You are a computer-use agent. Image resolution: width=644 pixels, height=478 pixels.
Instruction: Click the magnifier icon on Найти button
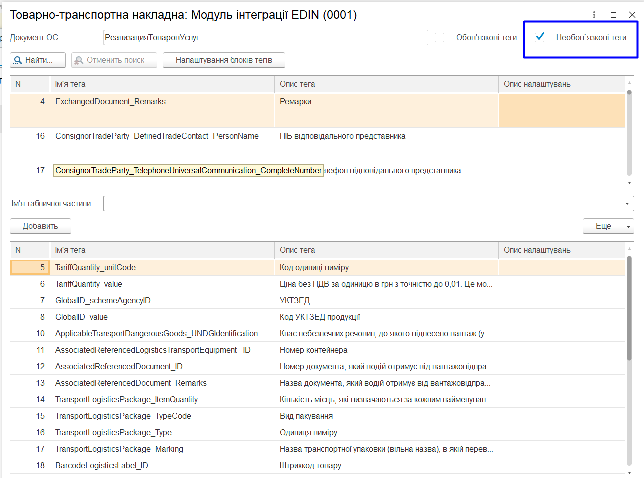coord(18,60)
